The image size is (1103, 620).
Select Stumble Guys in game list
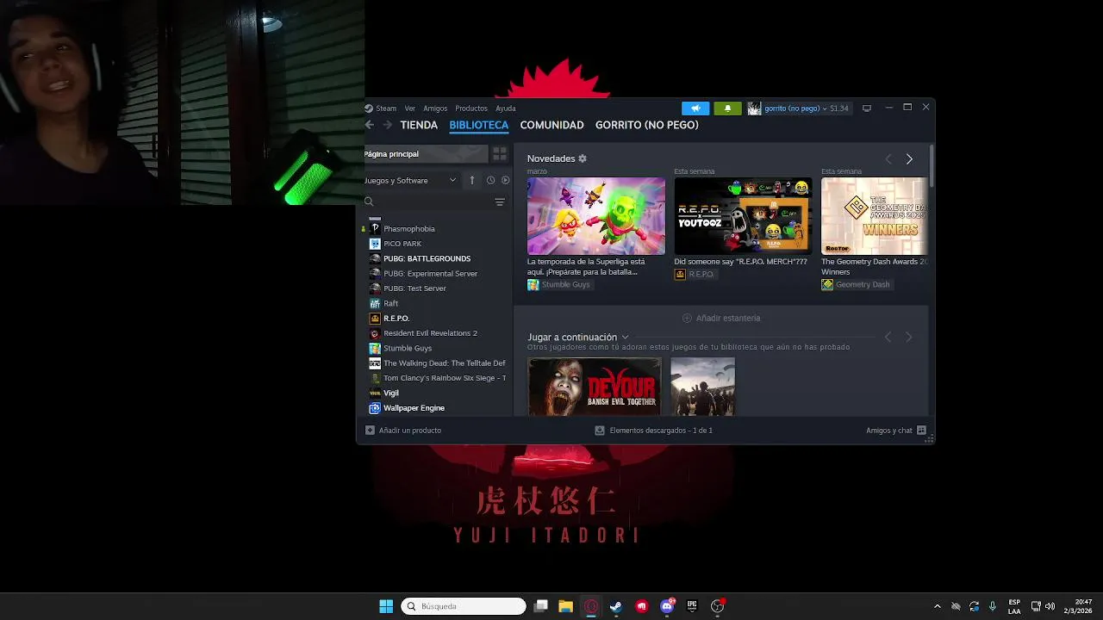pos(408,348)
